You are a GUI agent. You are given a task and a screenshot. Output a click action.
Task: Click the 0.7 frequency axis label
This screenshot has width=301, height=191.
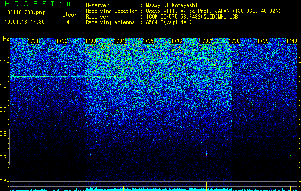[4, 158]
